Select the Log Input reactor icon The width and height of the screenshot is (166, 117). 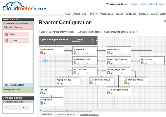6,41
